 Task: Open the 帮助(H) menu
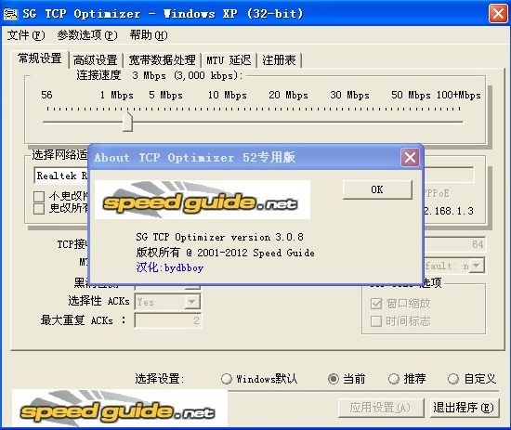point(149,35)
